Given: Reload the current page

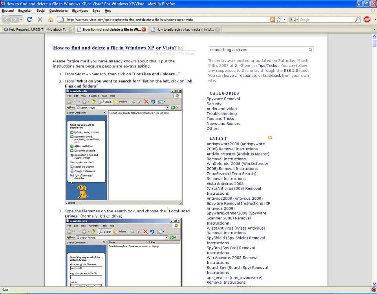Looking at the screenshot, I should [29, 20].
